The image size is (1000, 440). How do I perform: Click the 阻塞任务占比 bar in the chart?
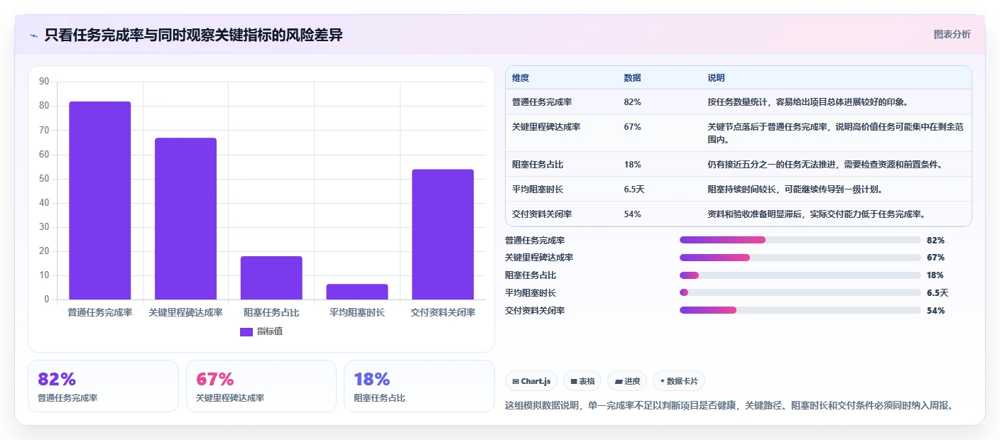(271, 277)
